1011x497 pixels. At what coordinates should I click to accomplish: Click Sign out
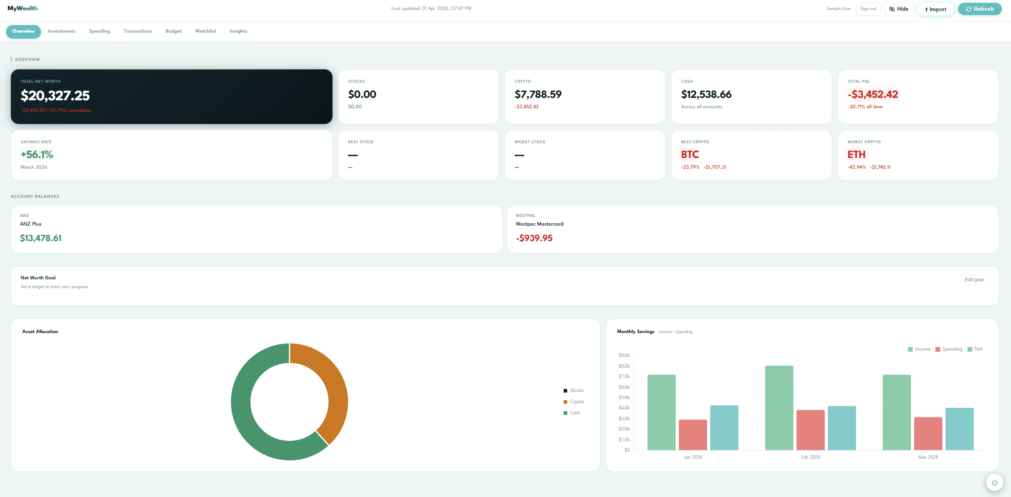point(868,8)
